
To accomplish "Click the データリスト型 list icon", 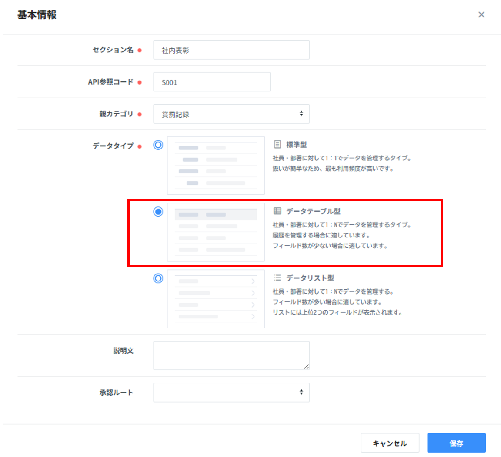I will click(x=277, y=278).
